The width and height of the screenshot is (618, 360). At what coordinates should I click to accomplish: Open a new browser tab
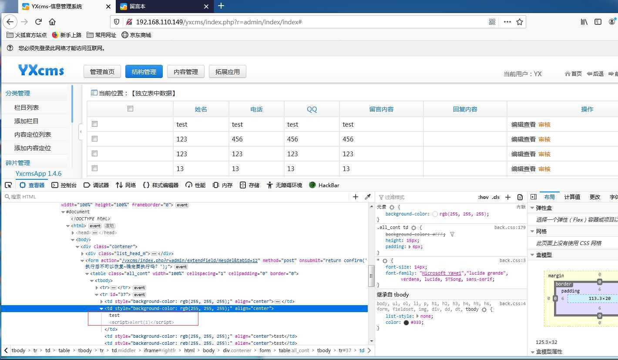click(x=221, y=6)
